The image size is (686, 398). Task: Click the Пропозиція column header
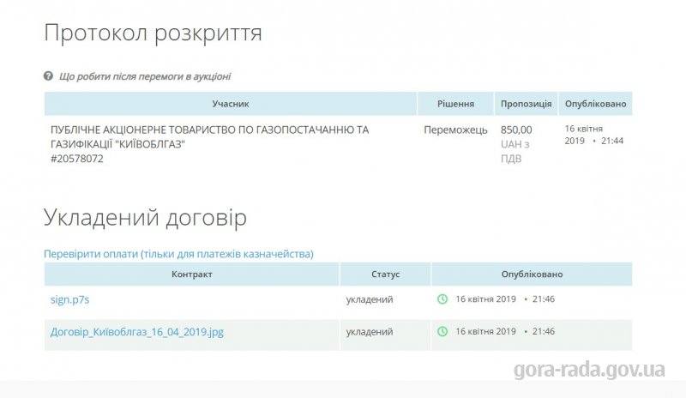(527, 104)
